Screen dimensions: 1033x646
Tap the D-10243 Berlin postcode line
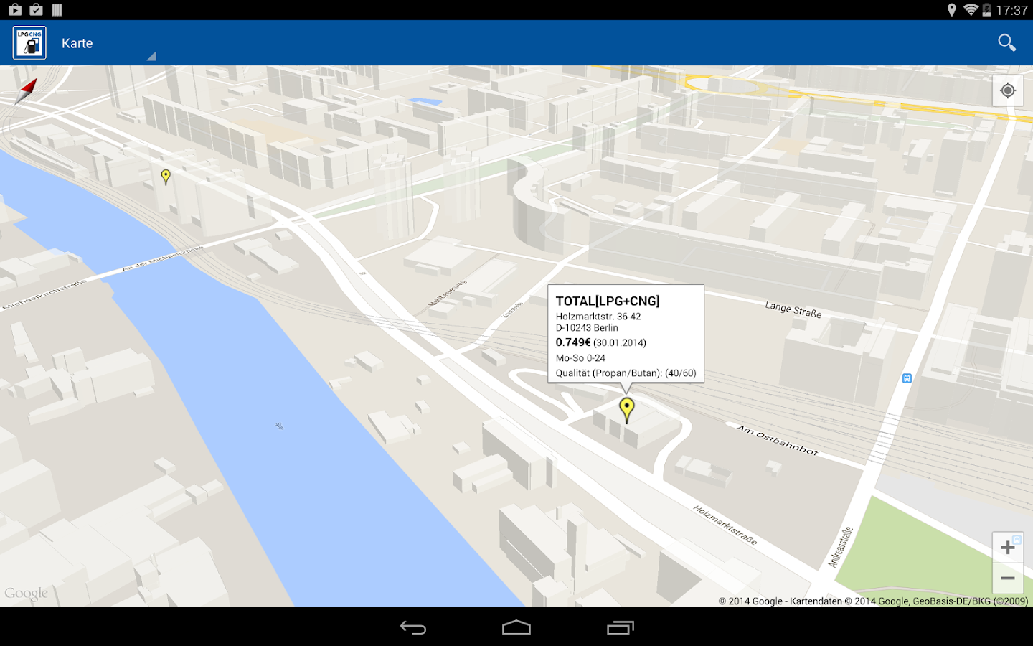click(587, 328)
